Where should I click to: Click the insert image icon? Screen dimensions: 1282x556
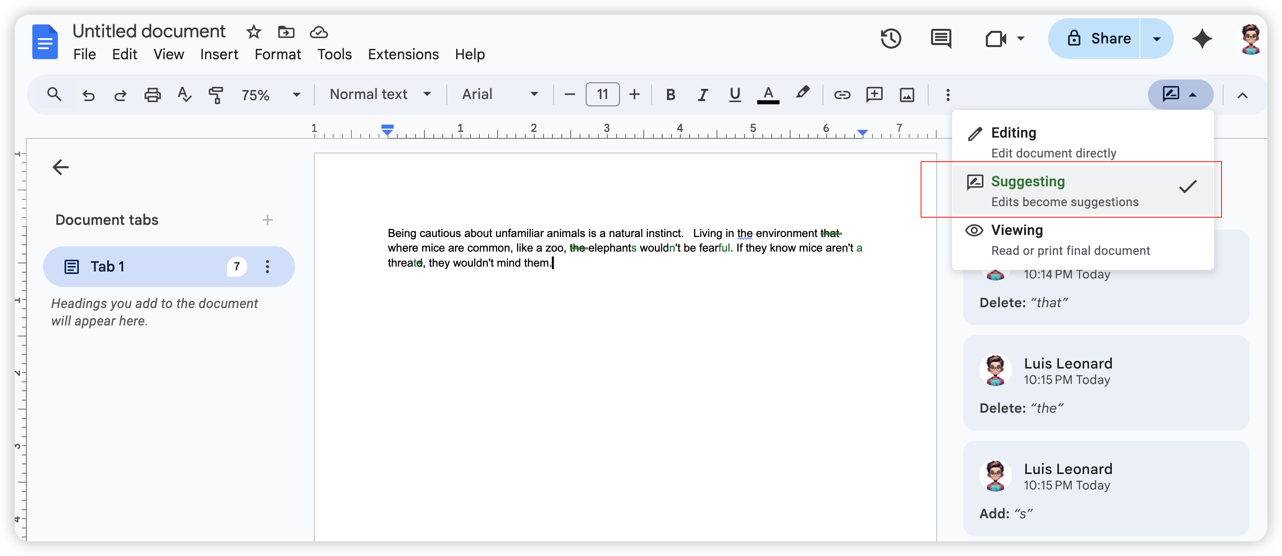point(907,95)
